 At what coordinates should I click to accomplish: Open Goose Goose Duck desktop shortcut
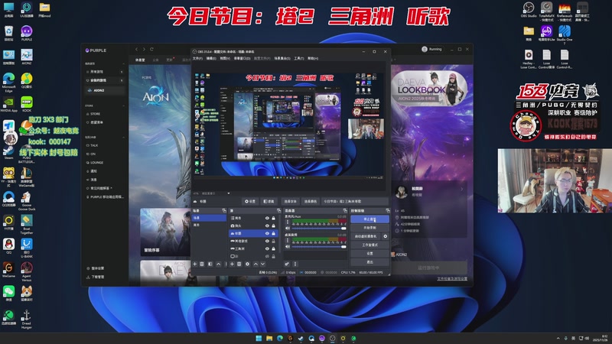[27, 201]
